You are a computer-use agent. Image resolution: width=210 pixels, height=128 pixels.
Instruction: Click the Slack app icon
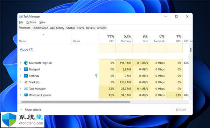click(26, 82)
